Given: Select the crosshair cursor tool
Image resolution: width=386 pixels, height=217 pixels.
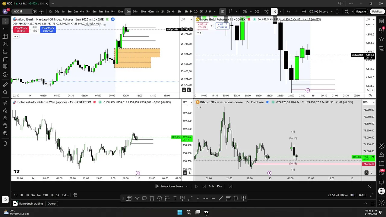Looking at the screenshot, I should pyautogui.click(x=5, y=21).
